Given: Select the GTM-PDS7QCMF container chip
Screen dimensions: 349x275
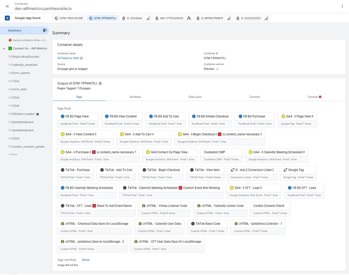Looking at the screenshot, I should (x=69, y=18).
